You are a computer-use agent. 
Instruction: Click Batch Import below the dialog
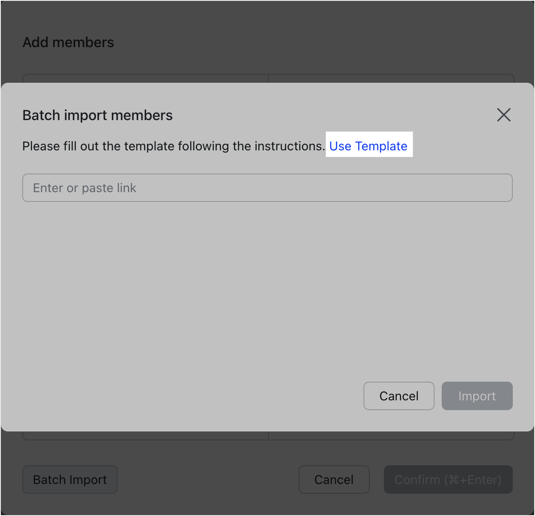point(70,480)
